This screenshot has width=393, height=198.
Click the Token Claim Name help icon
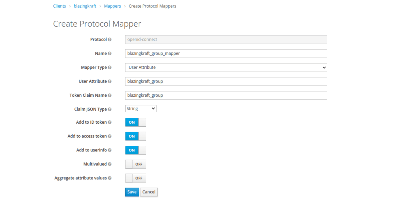click(x=109, y=95)
